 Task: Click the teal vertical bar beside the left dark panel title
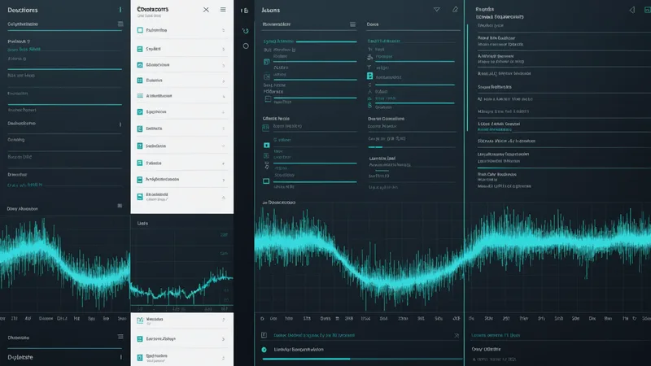tap(120, 10)
